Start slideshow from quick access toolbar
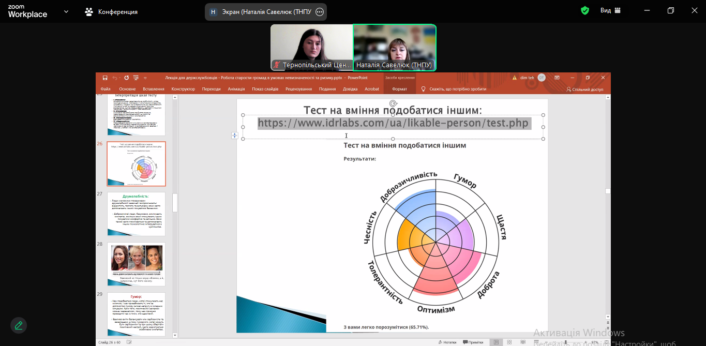Screen dimensions: 706x346 (136, 78)
